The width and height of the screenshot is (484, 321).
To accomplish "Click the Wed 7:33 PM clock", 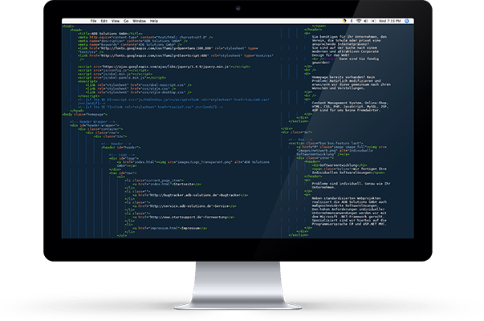I will point(390,21).
